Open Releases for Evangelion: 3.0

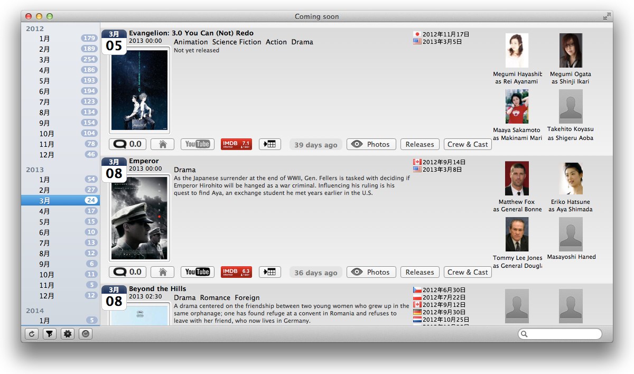419,144
